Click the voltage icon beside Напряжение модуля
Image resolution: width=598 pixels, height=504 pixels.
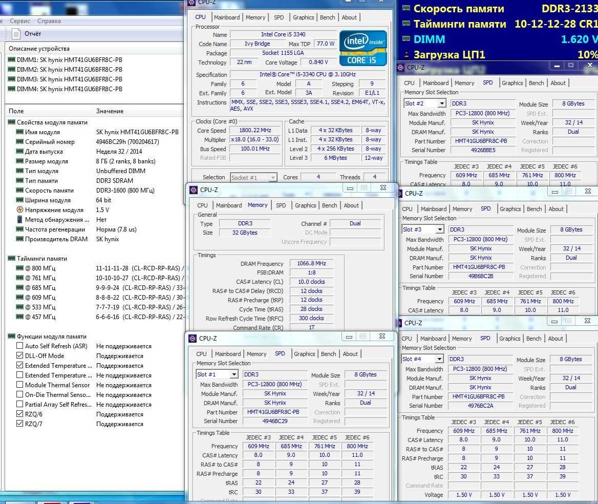pyautogui.click(x=20, y=209)
